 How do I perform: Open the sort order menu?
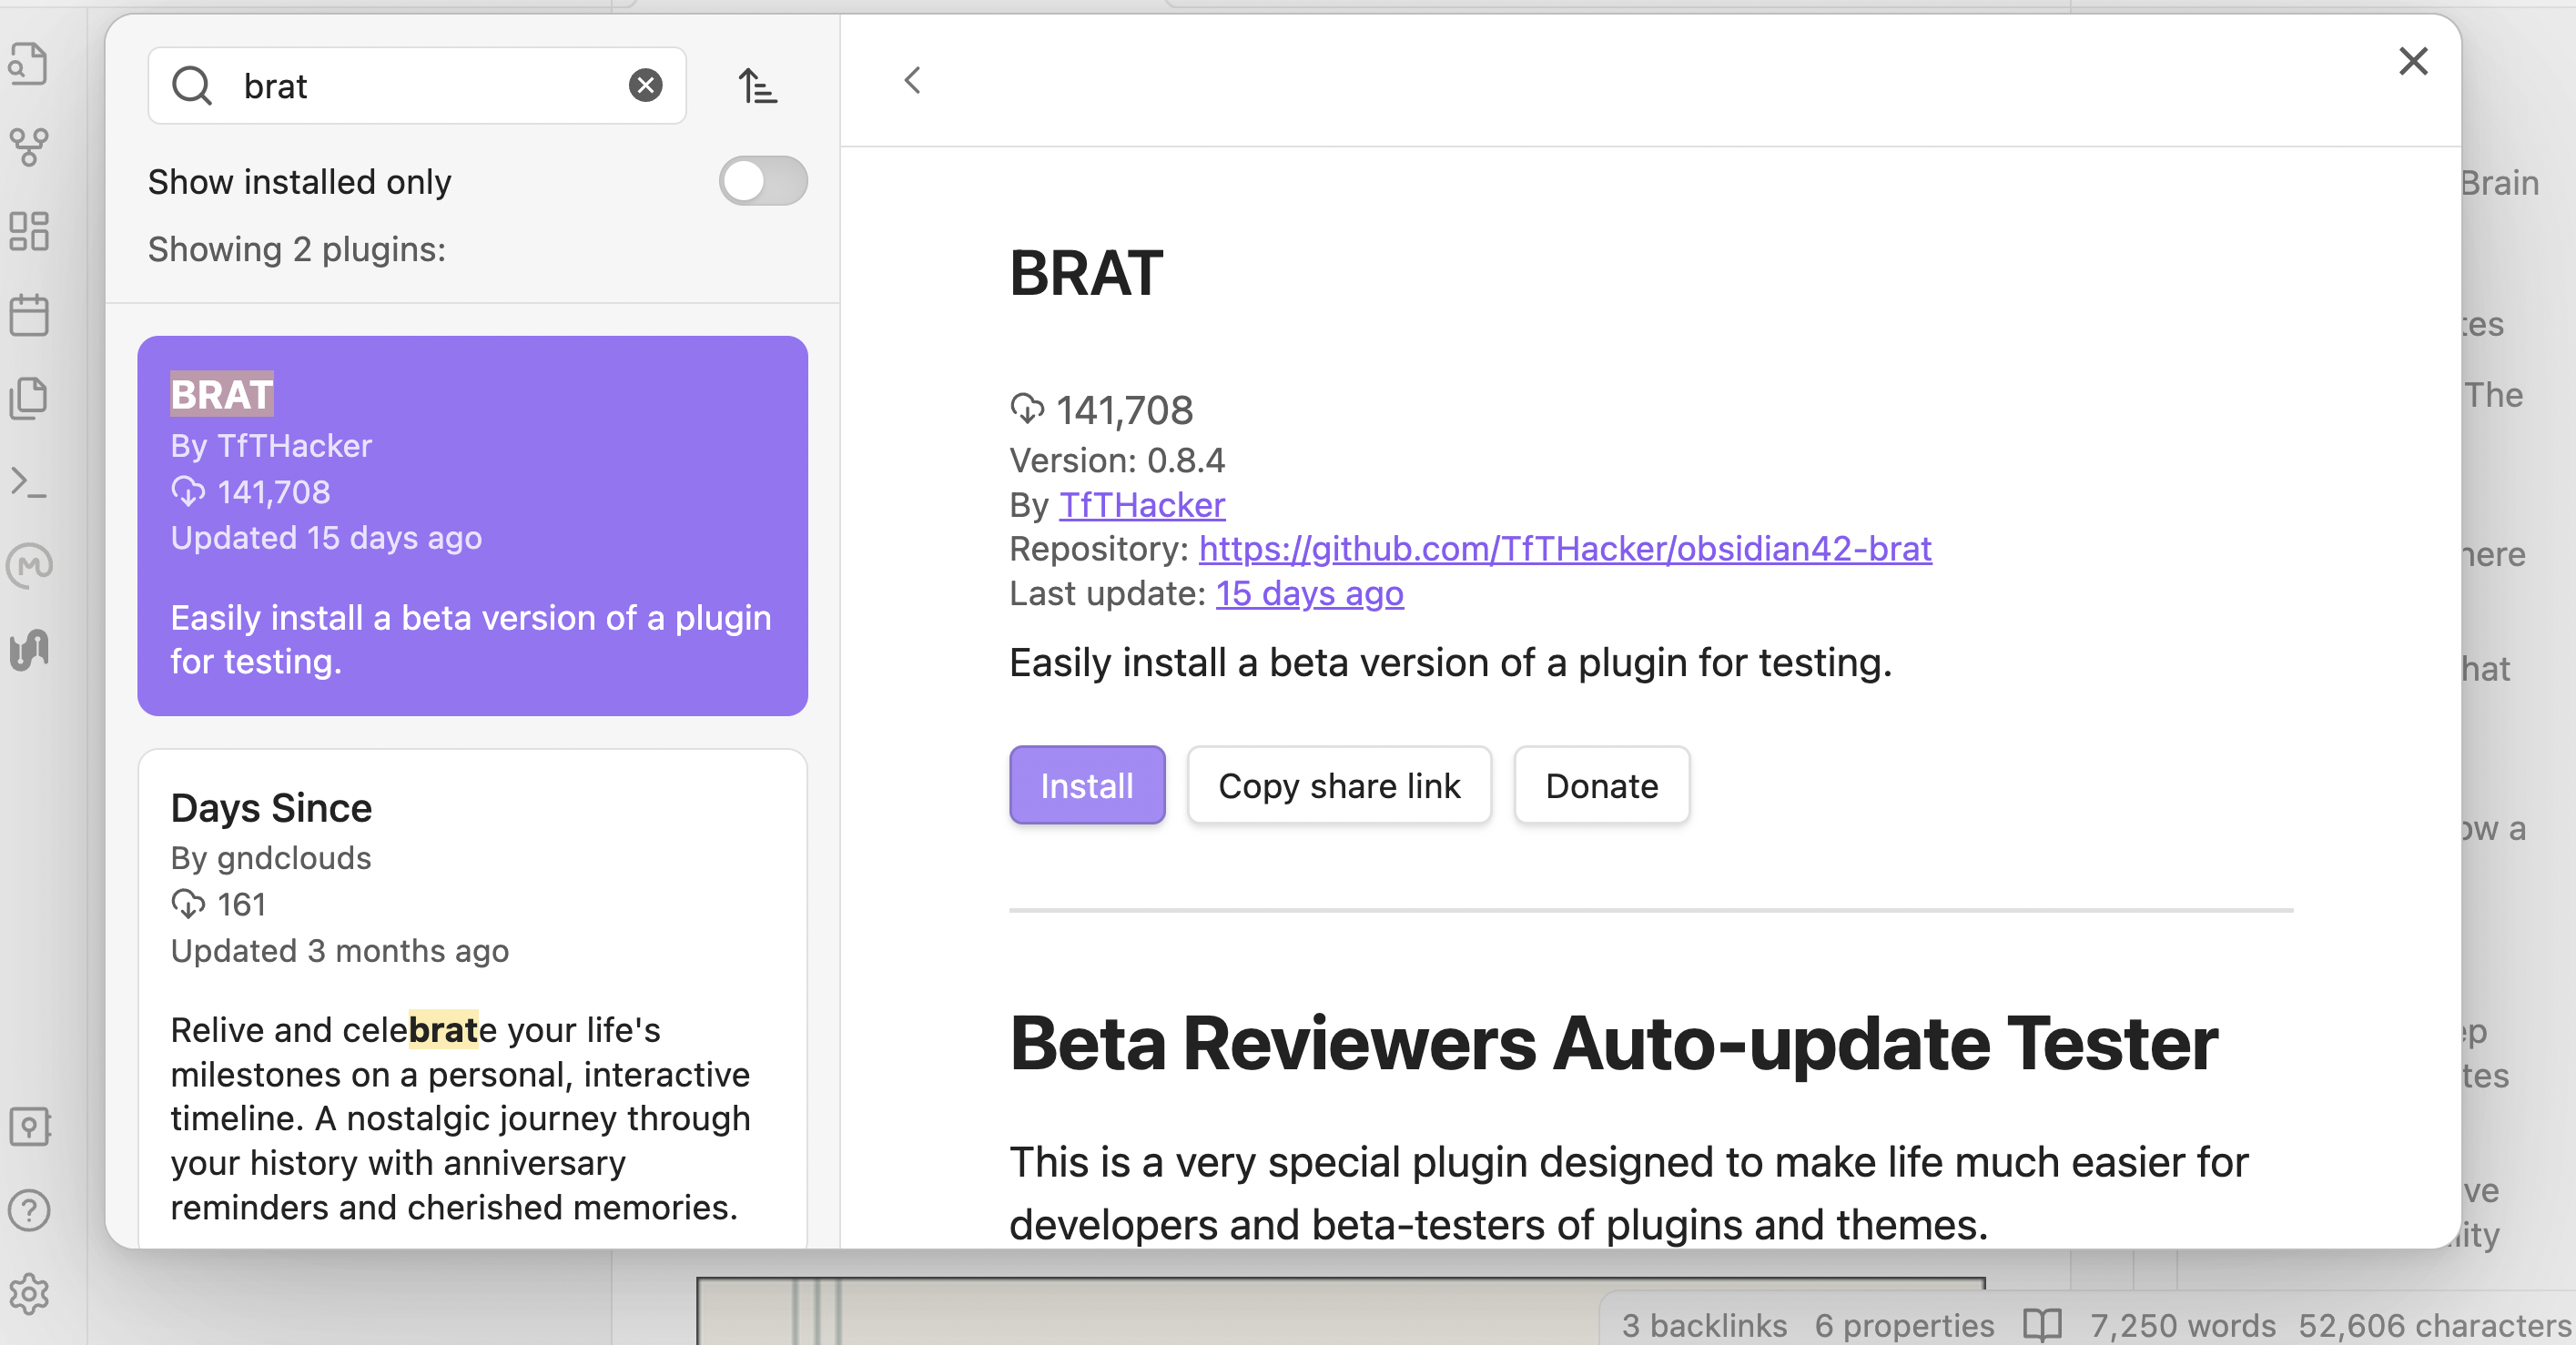tap(757, 86)
